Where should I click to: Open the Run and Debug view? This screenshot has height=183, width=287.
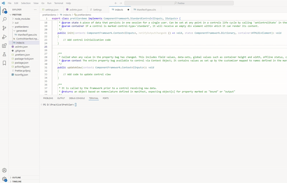coord(4,37)
